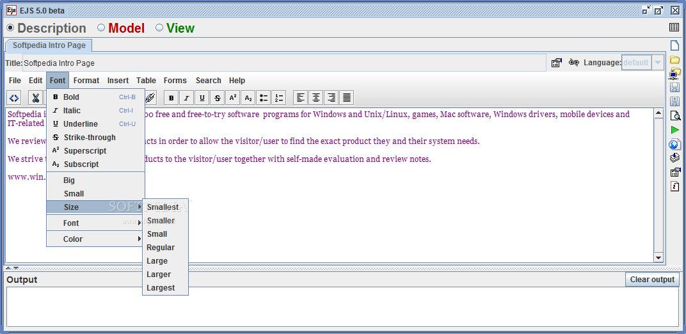This screenshot has width=686, height=334.
Task: Open the Forms menu
Action: tap(175, 81)
